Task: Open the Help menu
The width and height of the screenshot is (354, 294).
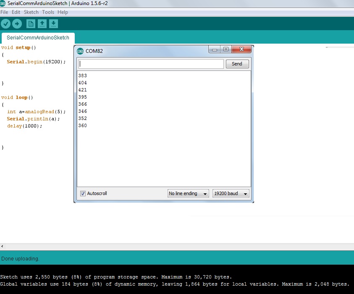Action: [x=63, y=12]
